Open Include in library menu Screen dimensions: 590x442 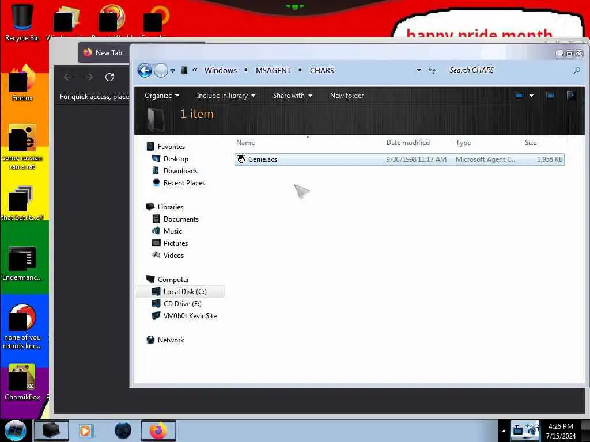pyautogui.click(x=226, y=96)
